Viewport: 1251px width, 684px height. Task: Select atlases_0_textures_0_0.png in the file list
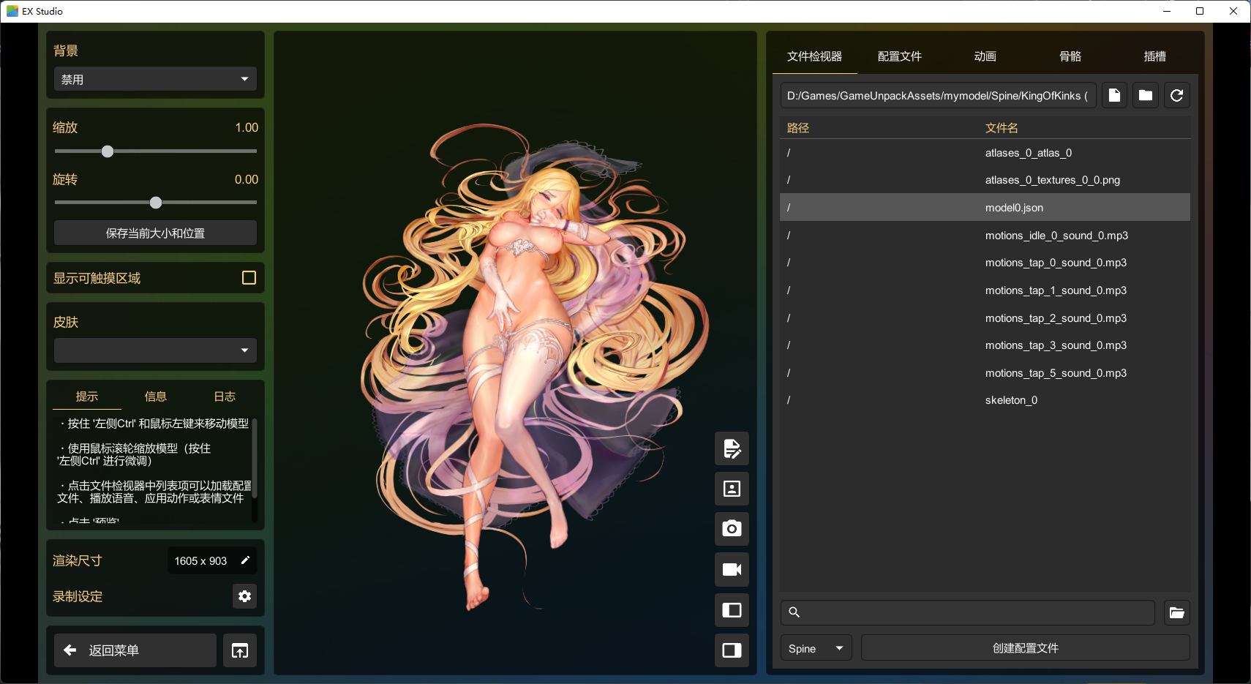pyautogui.click(x=985, y=180)
